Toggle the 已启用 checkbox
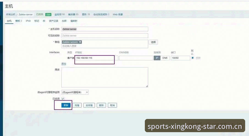249x136 pixels. (x=63, y=99)
